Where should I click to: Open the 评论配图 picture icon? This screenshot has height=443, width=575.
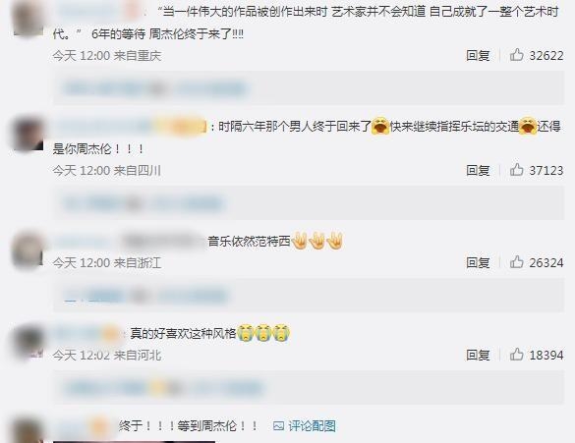(278, 426)
